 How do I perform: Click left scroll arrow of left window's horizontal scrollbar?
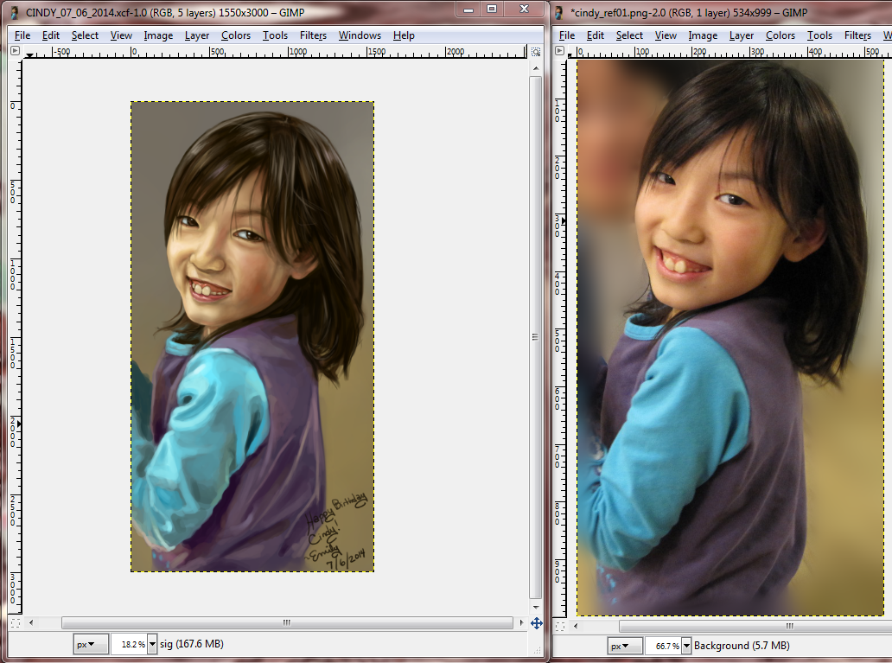[32, 622]
